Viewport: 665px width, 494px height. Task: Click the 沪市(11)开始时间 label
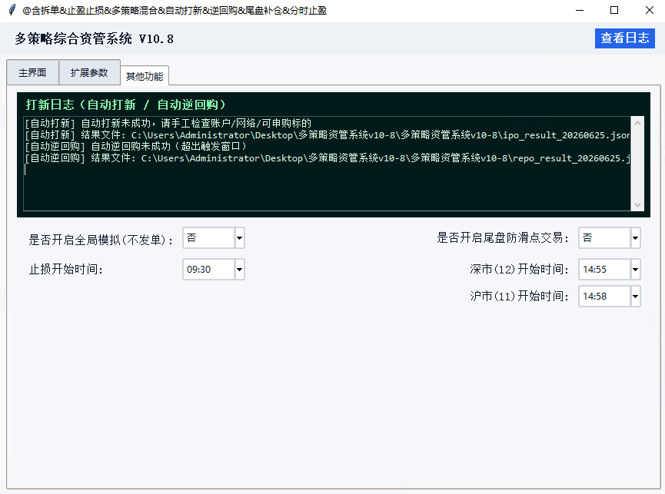[519, 296]
